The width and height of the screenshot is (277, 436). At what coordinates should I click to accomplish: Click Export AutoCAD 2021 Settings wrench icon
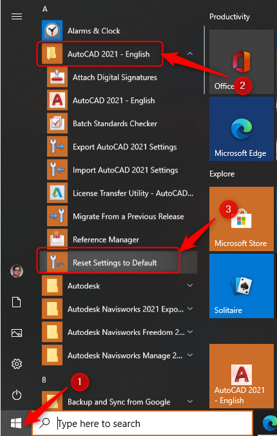click(57, 147)
